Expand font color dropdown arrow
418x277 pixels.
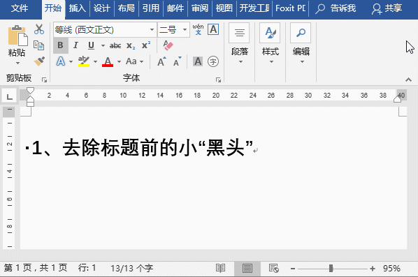[119, 61]
